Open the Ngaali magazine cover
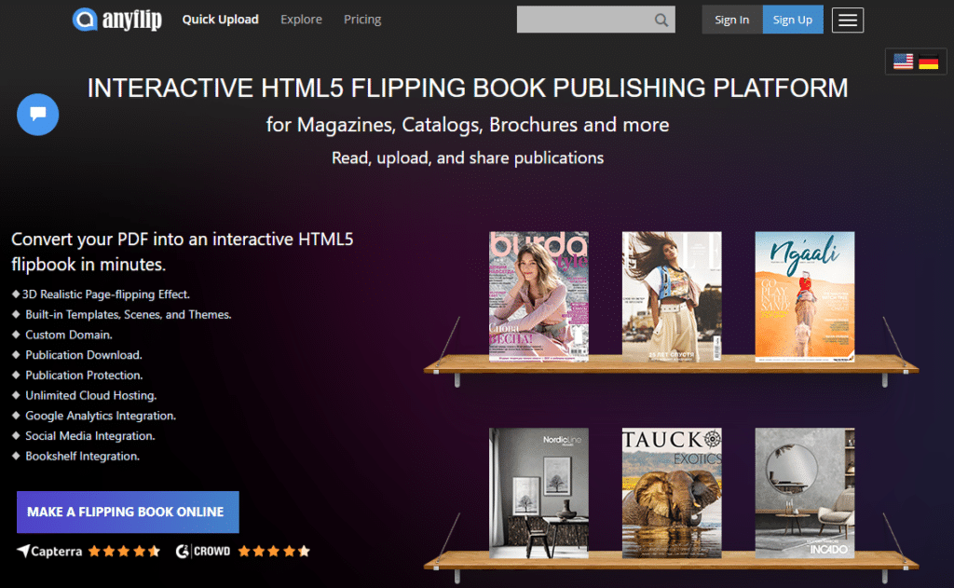Image resolution: width=954 pixels, height=588 pixels. (805, 294)
